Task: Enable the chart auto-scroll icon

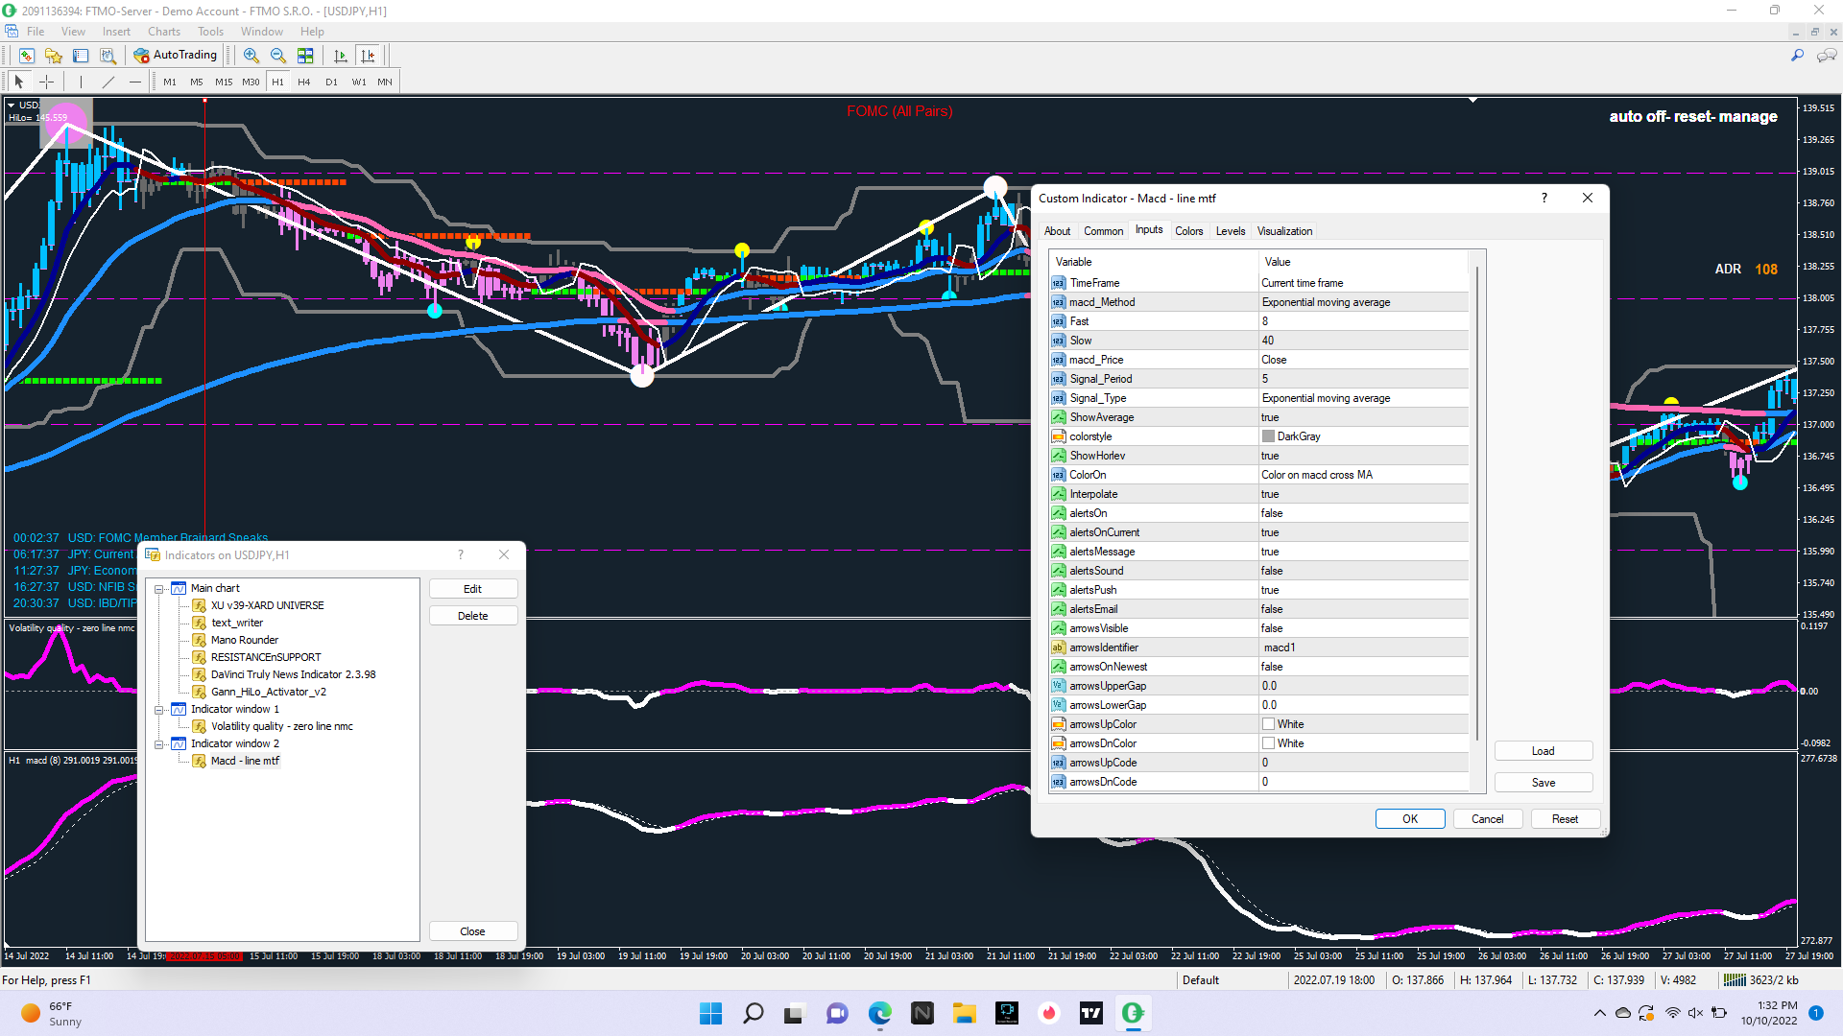Action: click(x=340, y=56)
